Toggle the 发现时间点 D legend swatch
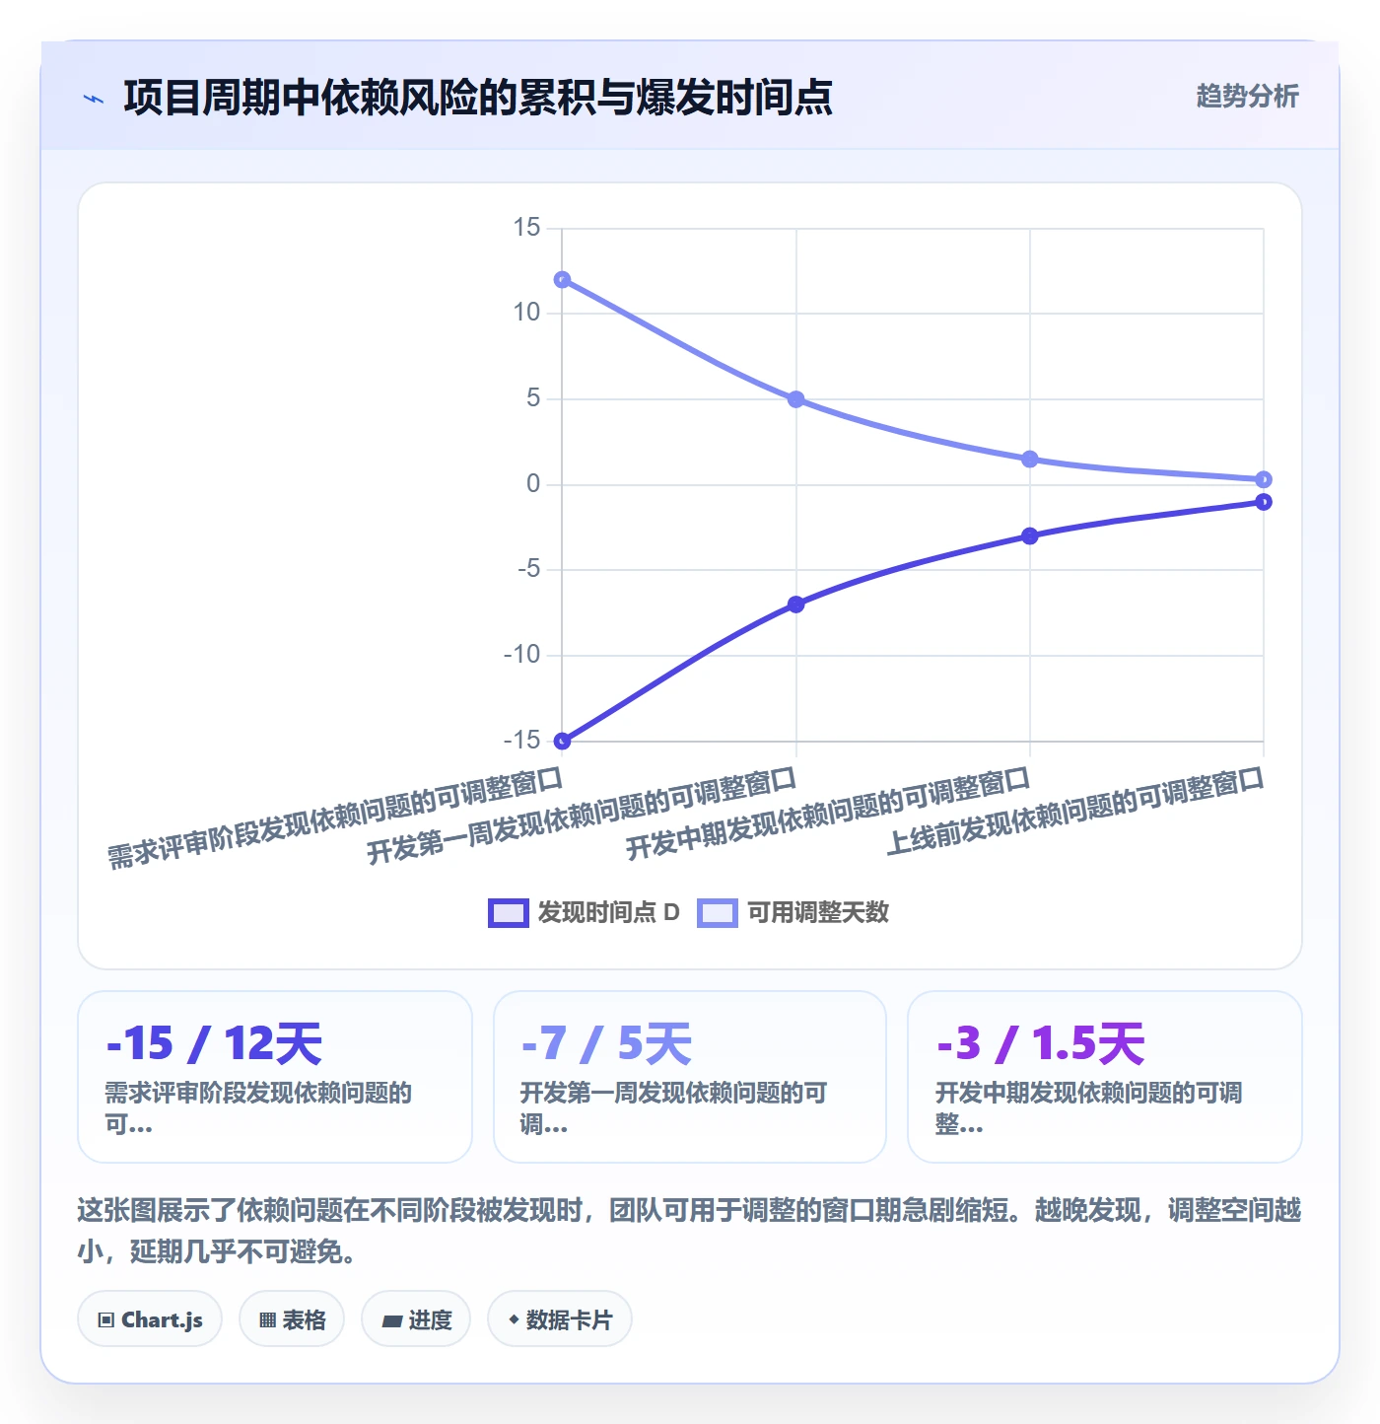1380x1424 pixels. click(509, 913)
